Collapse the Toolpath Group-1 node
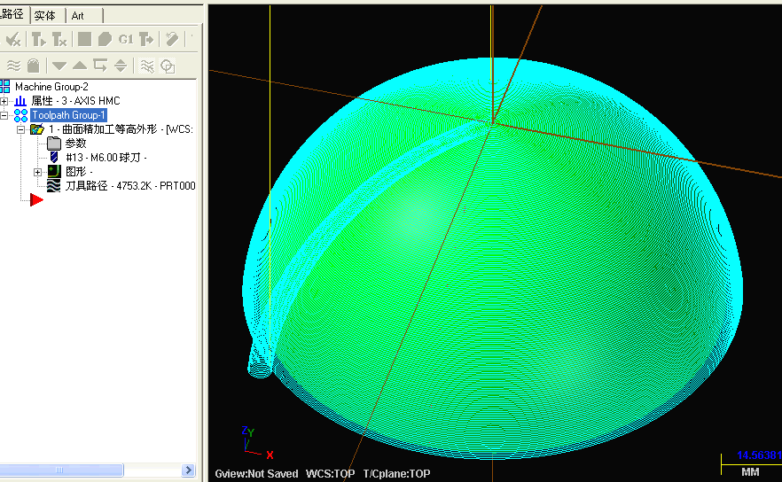Viewport: 782px width, 482px height. [4, 115]
